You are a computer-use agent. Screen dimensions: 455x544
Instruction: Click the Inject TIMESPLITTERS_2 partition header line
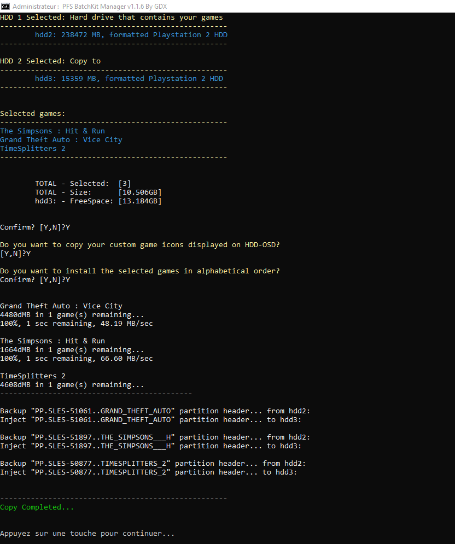click(149, 472)
